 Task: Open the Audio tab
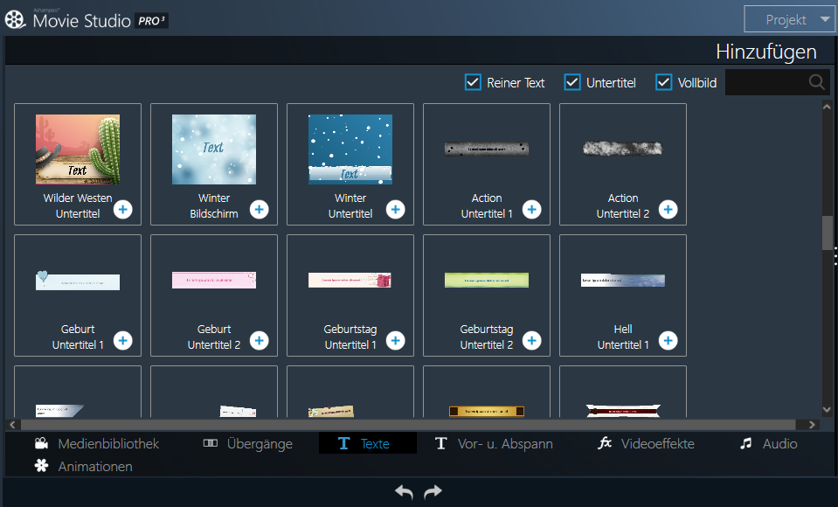(x=768, y=444)
